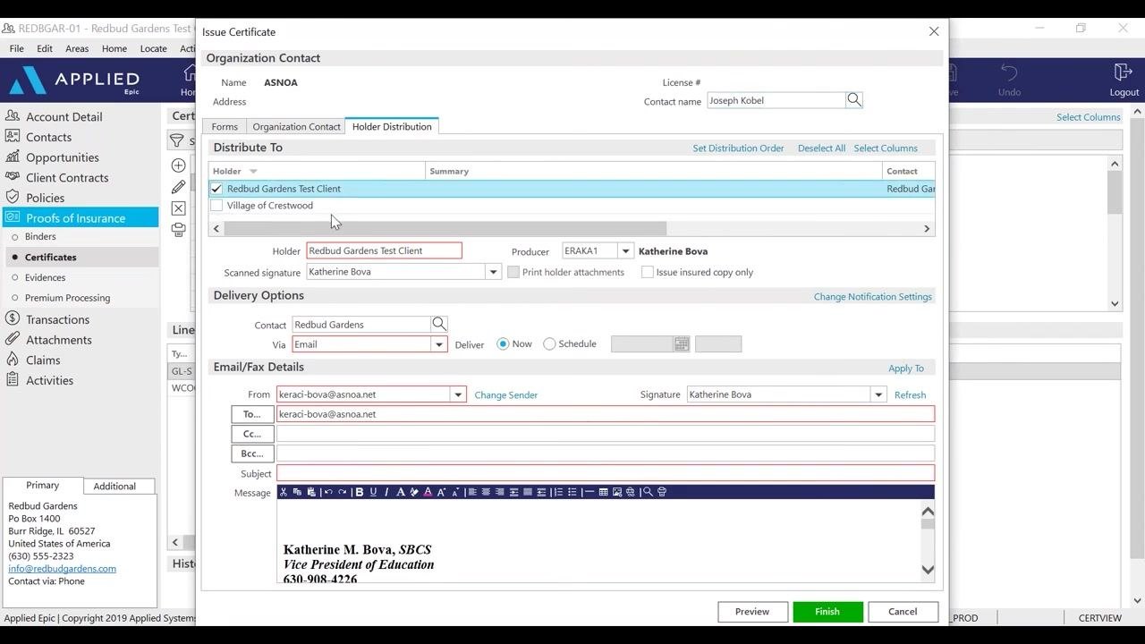Click the message area vertical scrollbar down arrow
This screenshot has width=1145, height=644.
[x=928, y=570]
